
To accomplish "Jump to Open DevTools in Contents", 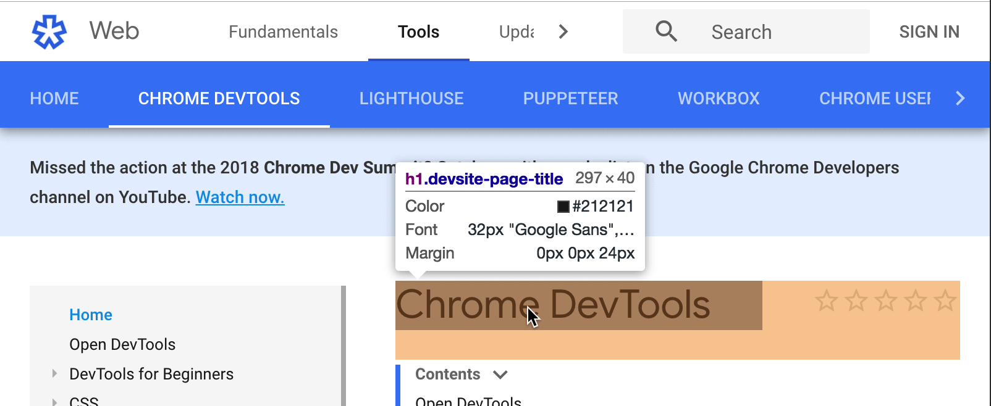I will 468,401.
